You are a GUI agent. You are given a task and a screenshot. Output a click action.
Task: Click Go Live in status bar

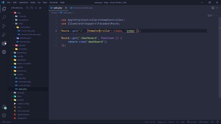click(x=192, y=122)
